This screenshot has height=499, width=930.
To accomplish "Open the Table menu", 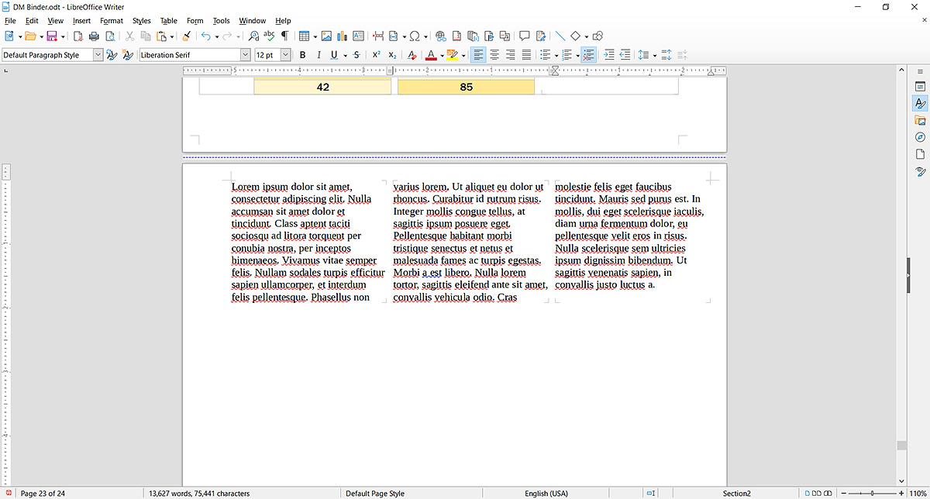I will 168,21.
